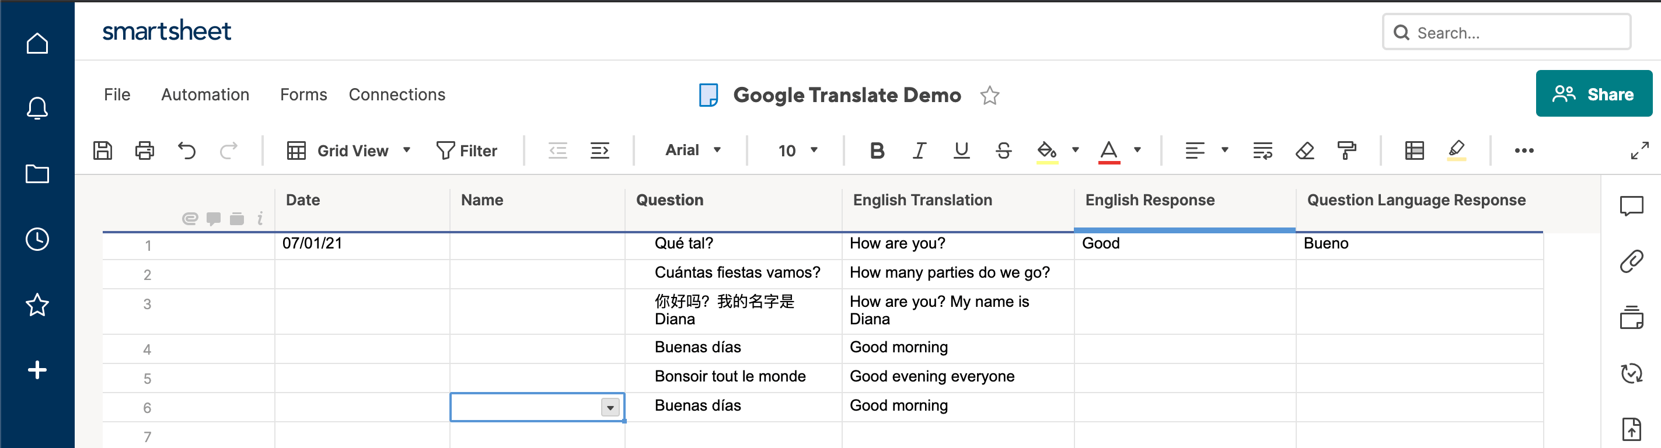
Task: Open font size 10 dropdown
Action: (798, 151)
